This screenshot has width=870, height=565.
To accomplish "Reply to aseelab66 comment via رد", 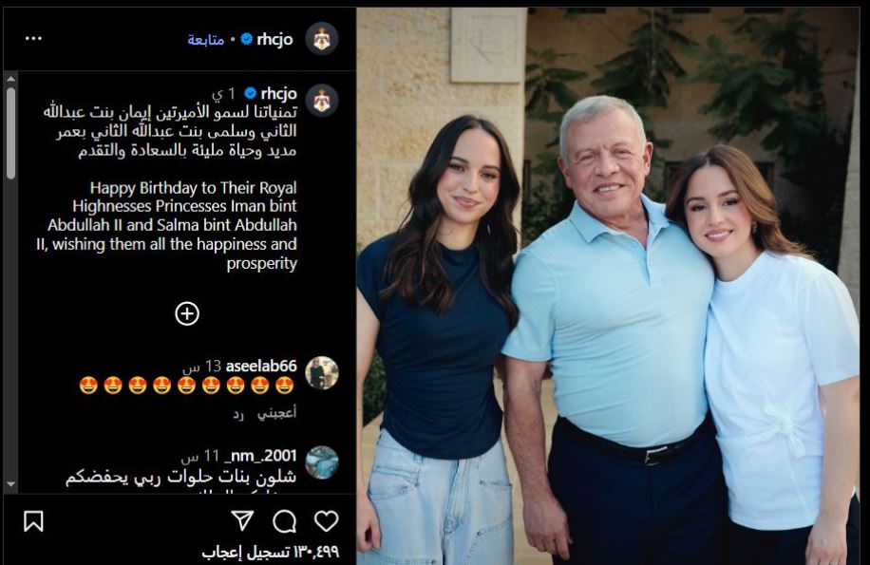I will pos(238,414).
